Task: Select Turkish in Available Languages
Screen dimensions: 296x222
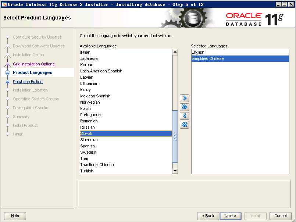Action: click(x=126, y=171)
